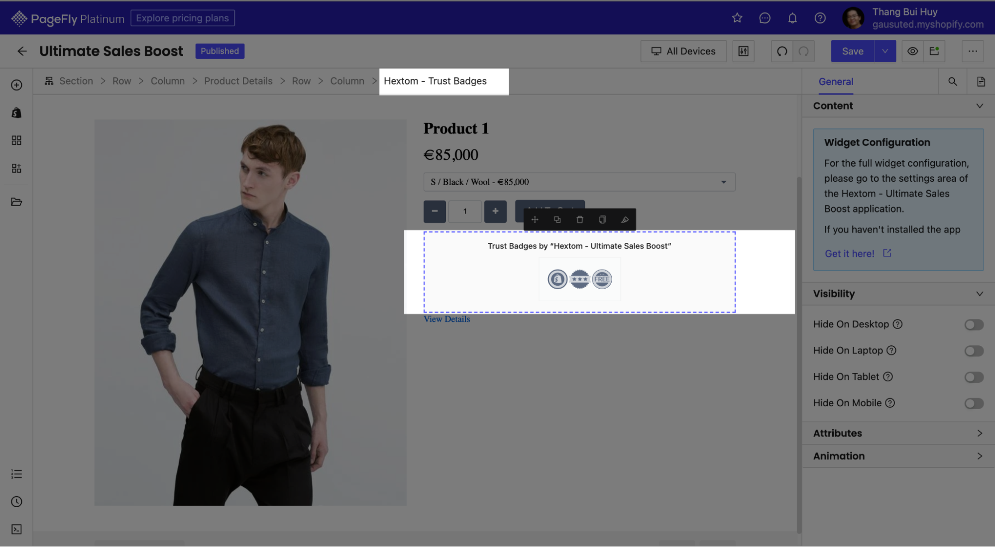Open the page outline list icon
This screenshot has width=995, height=547.
click(16, 474)
